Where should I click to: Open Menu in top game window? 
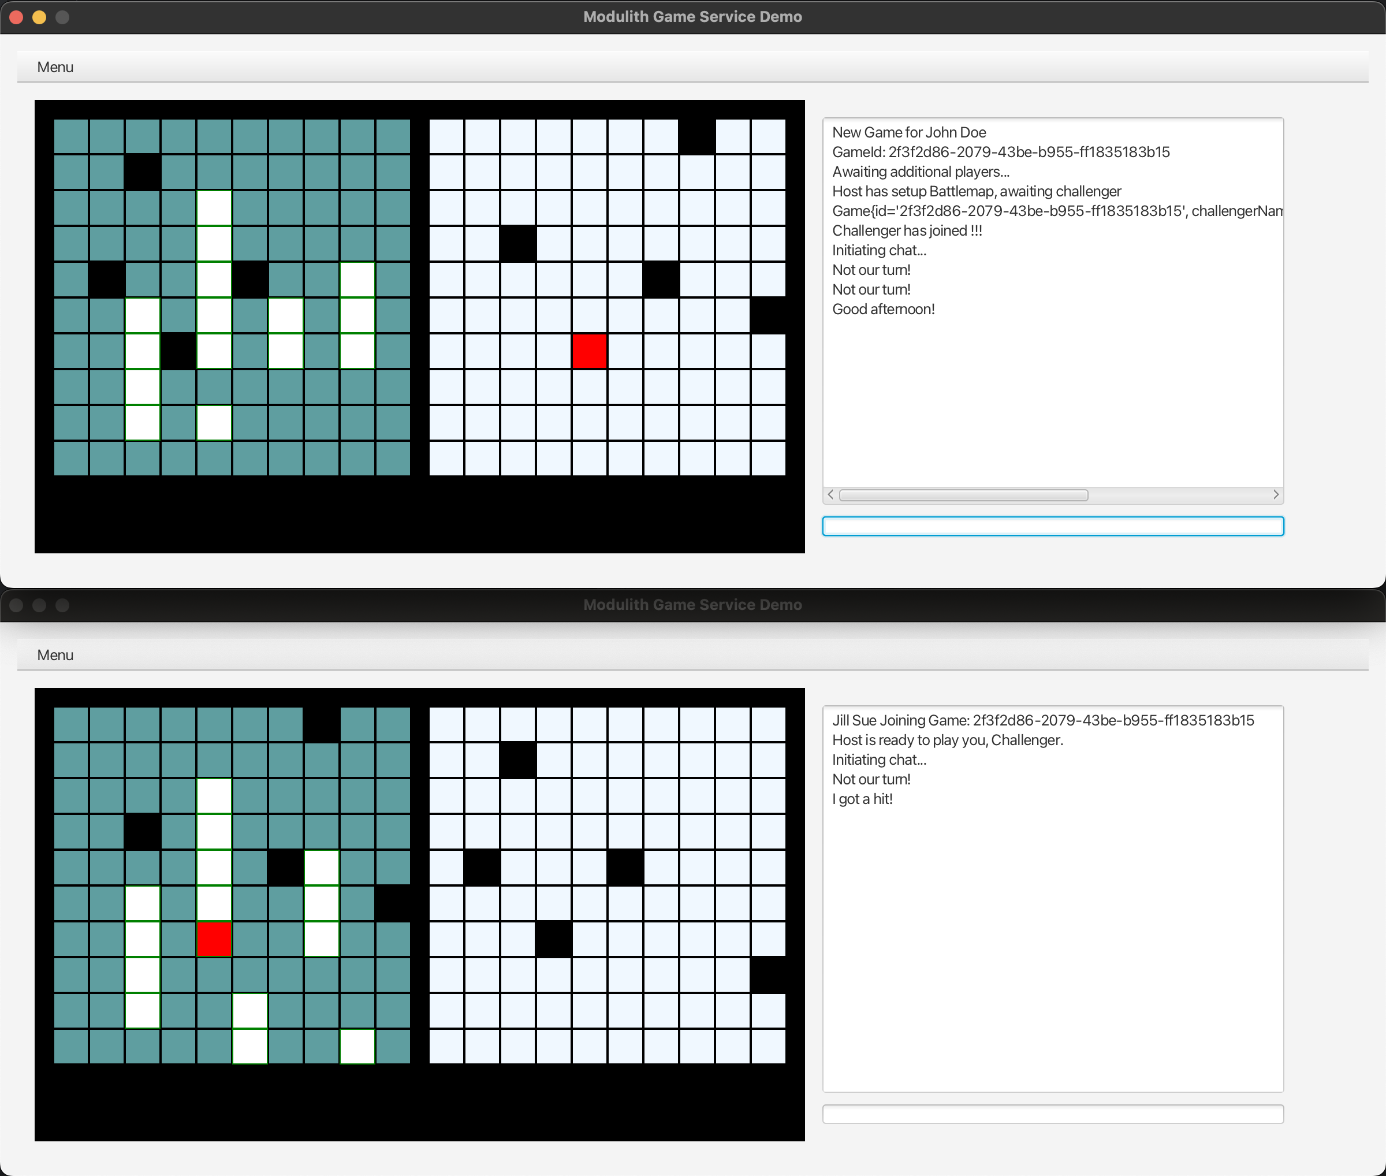pos(55,68)
